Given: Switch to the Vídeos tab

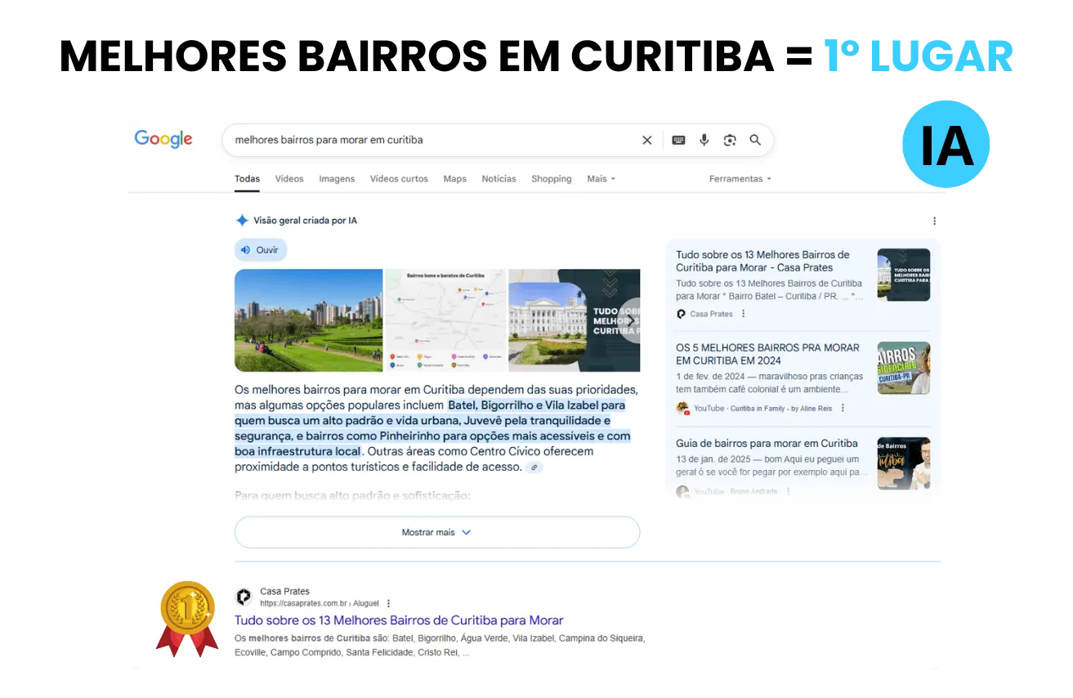Looking at the screenshot, I should tap(289, 179).
